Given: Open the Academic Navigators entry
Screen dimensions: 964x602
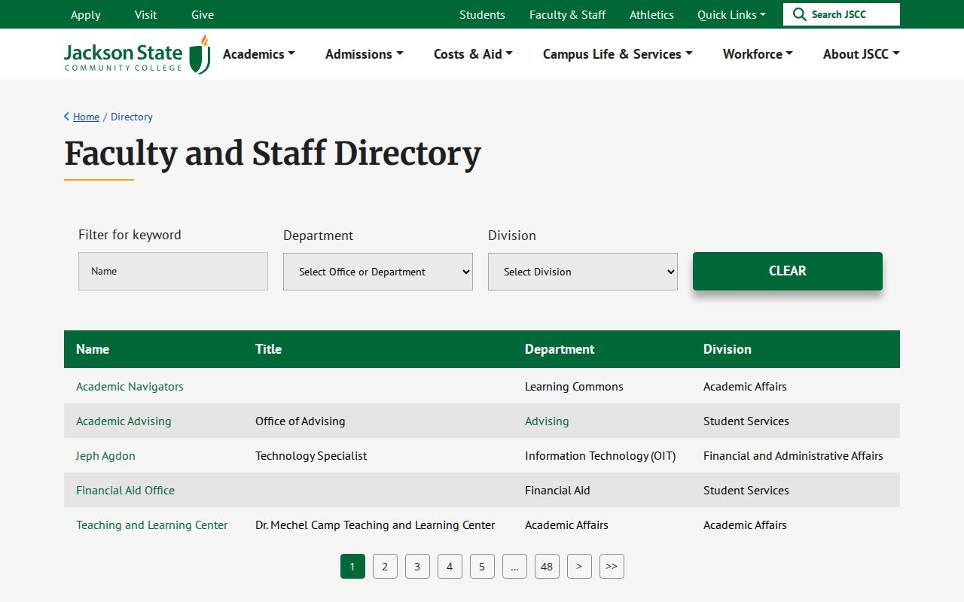Looking at the screenshot, I should (130, 386).
